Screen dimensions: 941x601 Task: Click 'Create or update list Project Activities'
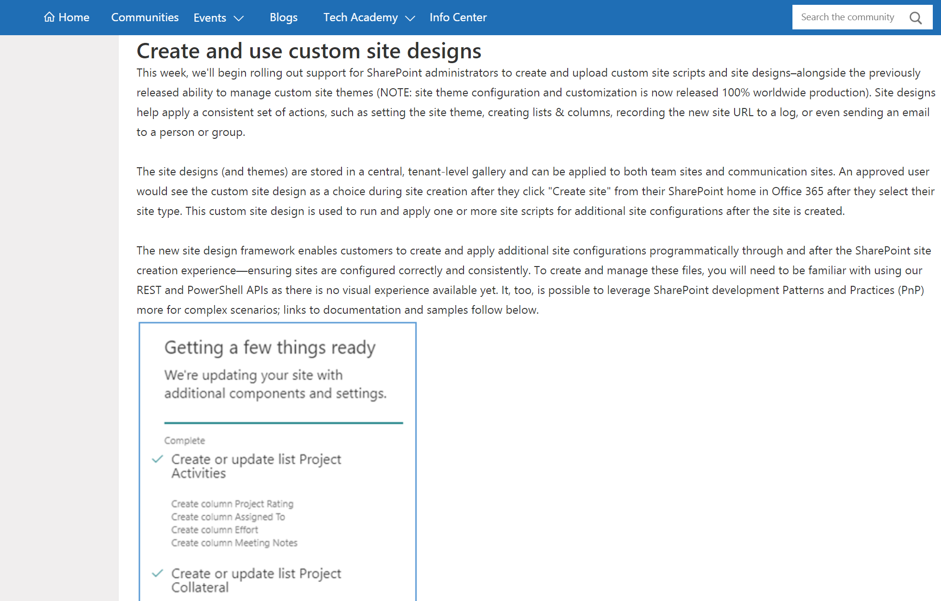(256, 466)
